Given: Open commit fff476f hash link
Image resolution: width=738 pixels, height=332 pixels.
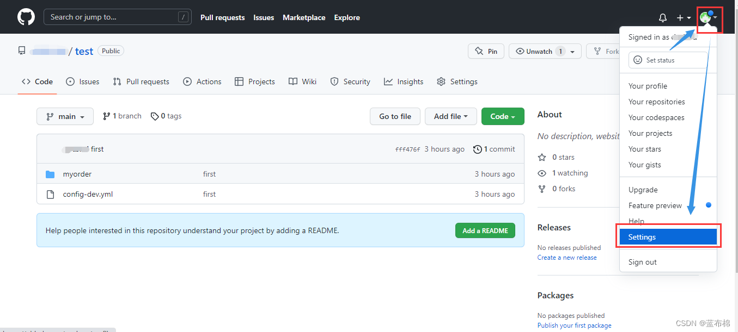Looking at the screenshot, I should pos(407,149).
